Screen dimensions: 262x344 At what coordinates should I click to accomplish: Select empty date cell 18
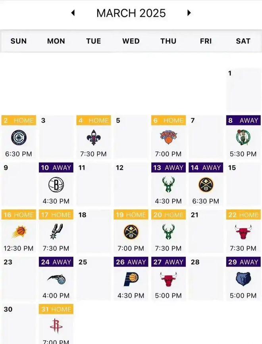[x=93, y=231]
